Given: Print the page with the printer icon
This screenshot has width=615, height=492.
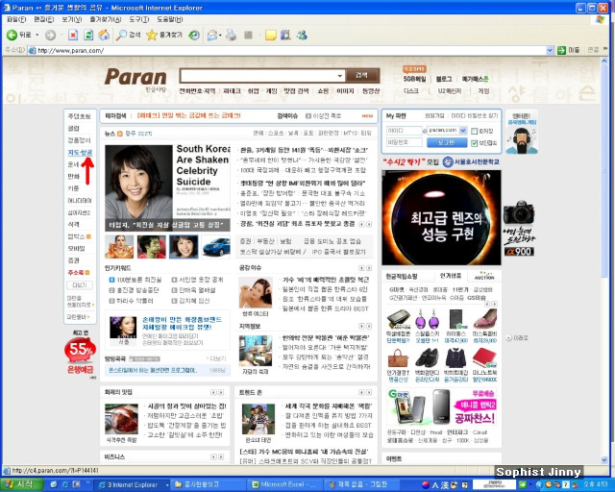Looking at the screenshot, I should (x=231, y=36).
